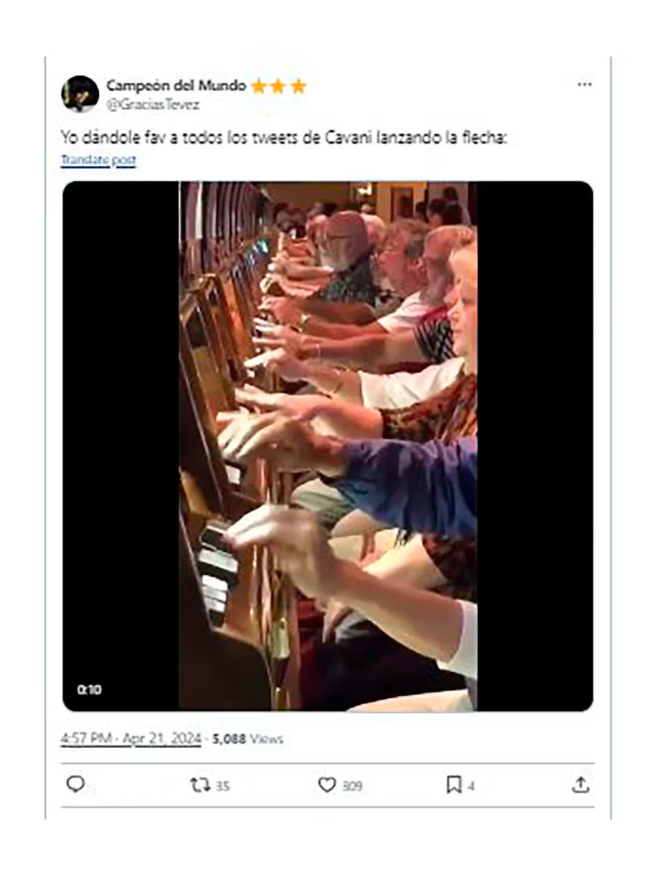Bookmark the post with the bookmark icon
658x878 pixels.
[454, 785]
